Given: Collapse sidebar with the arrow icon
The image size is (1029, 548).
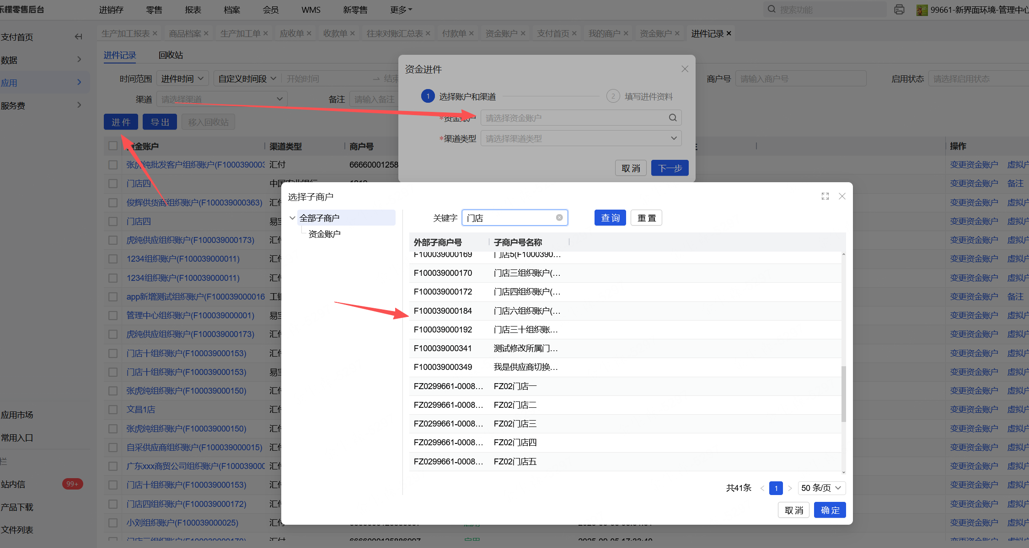Looking at the screenshot, I should tap(79, 37).
